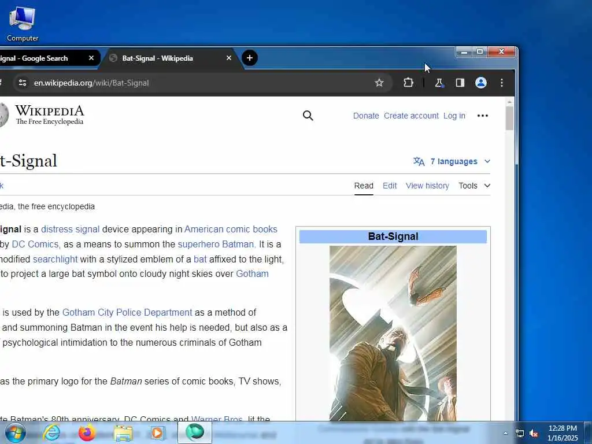View site information icon in address bar
This screenshot has height=444, width=592.
pyautogui.click(x=23, y=83)
